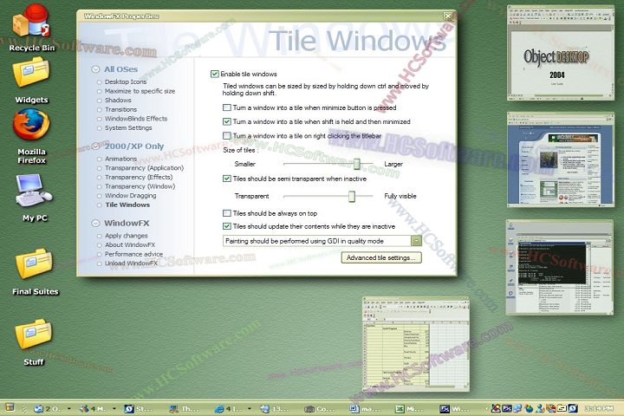Open the Recycle Bin desktop icon
624x416 pixels.
[x=31, y=28]
